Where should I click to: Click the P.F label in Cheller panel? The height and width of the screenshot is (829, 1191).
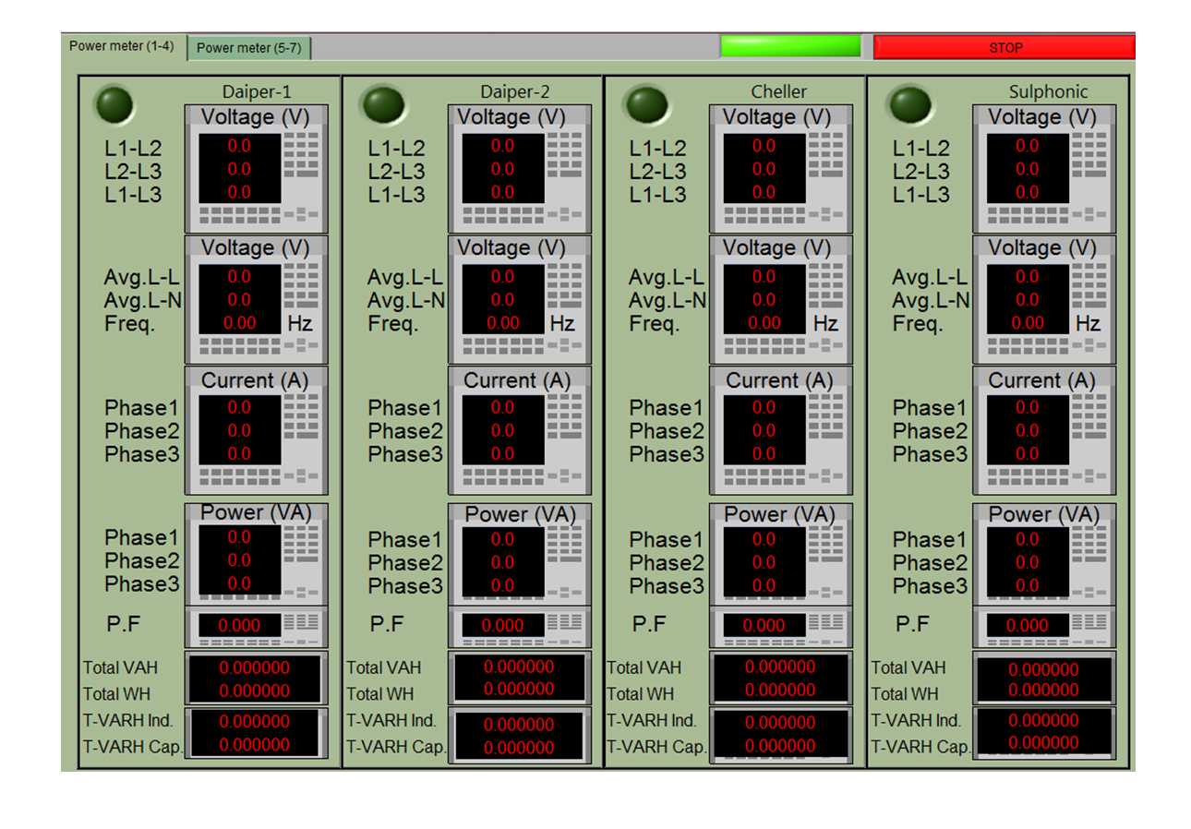pyautogui.click(x=649, y=625)
